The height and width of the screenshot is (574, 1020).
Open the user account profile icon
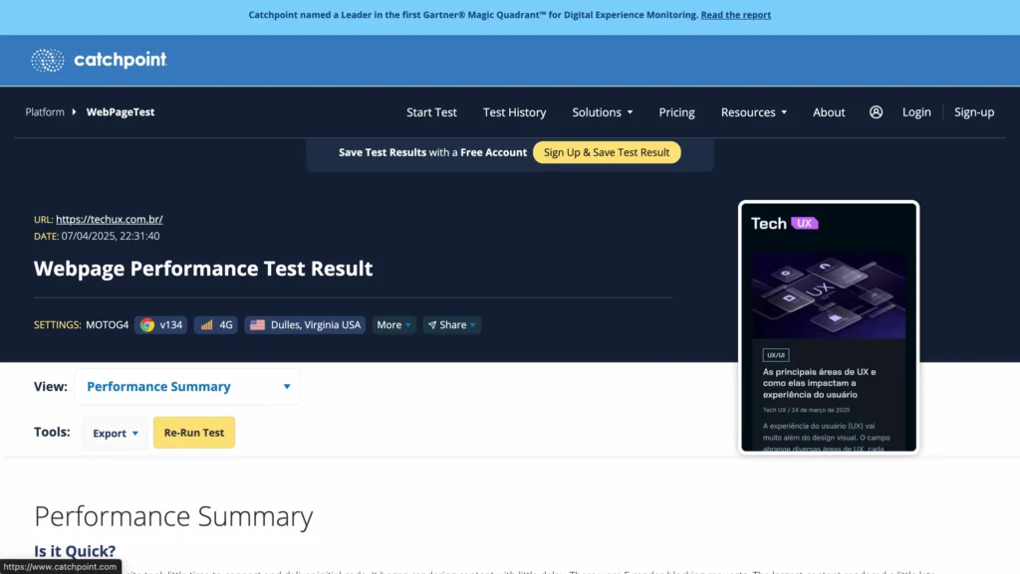pyautogui.click(x=877, y=111)
